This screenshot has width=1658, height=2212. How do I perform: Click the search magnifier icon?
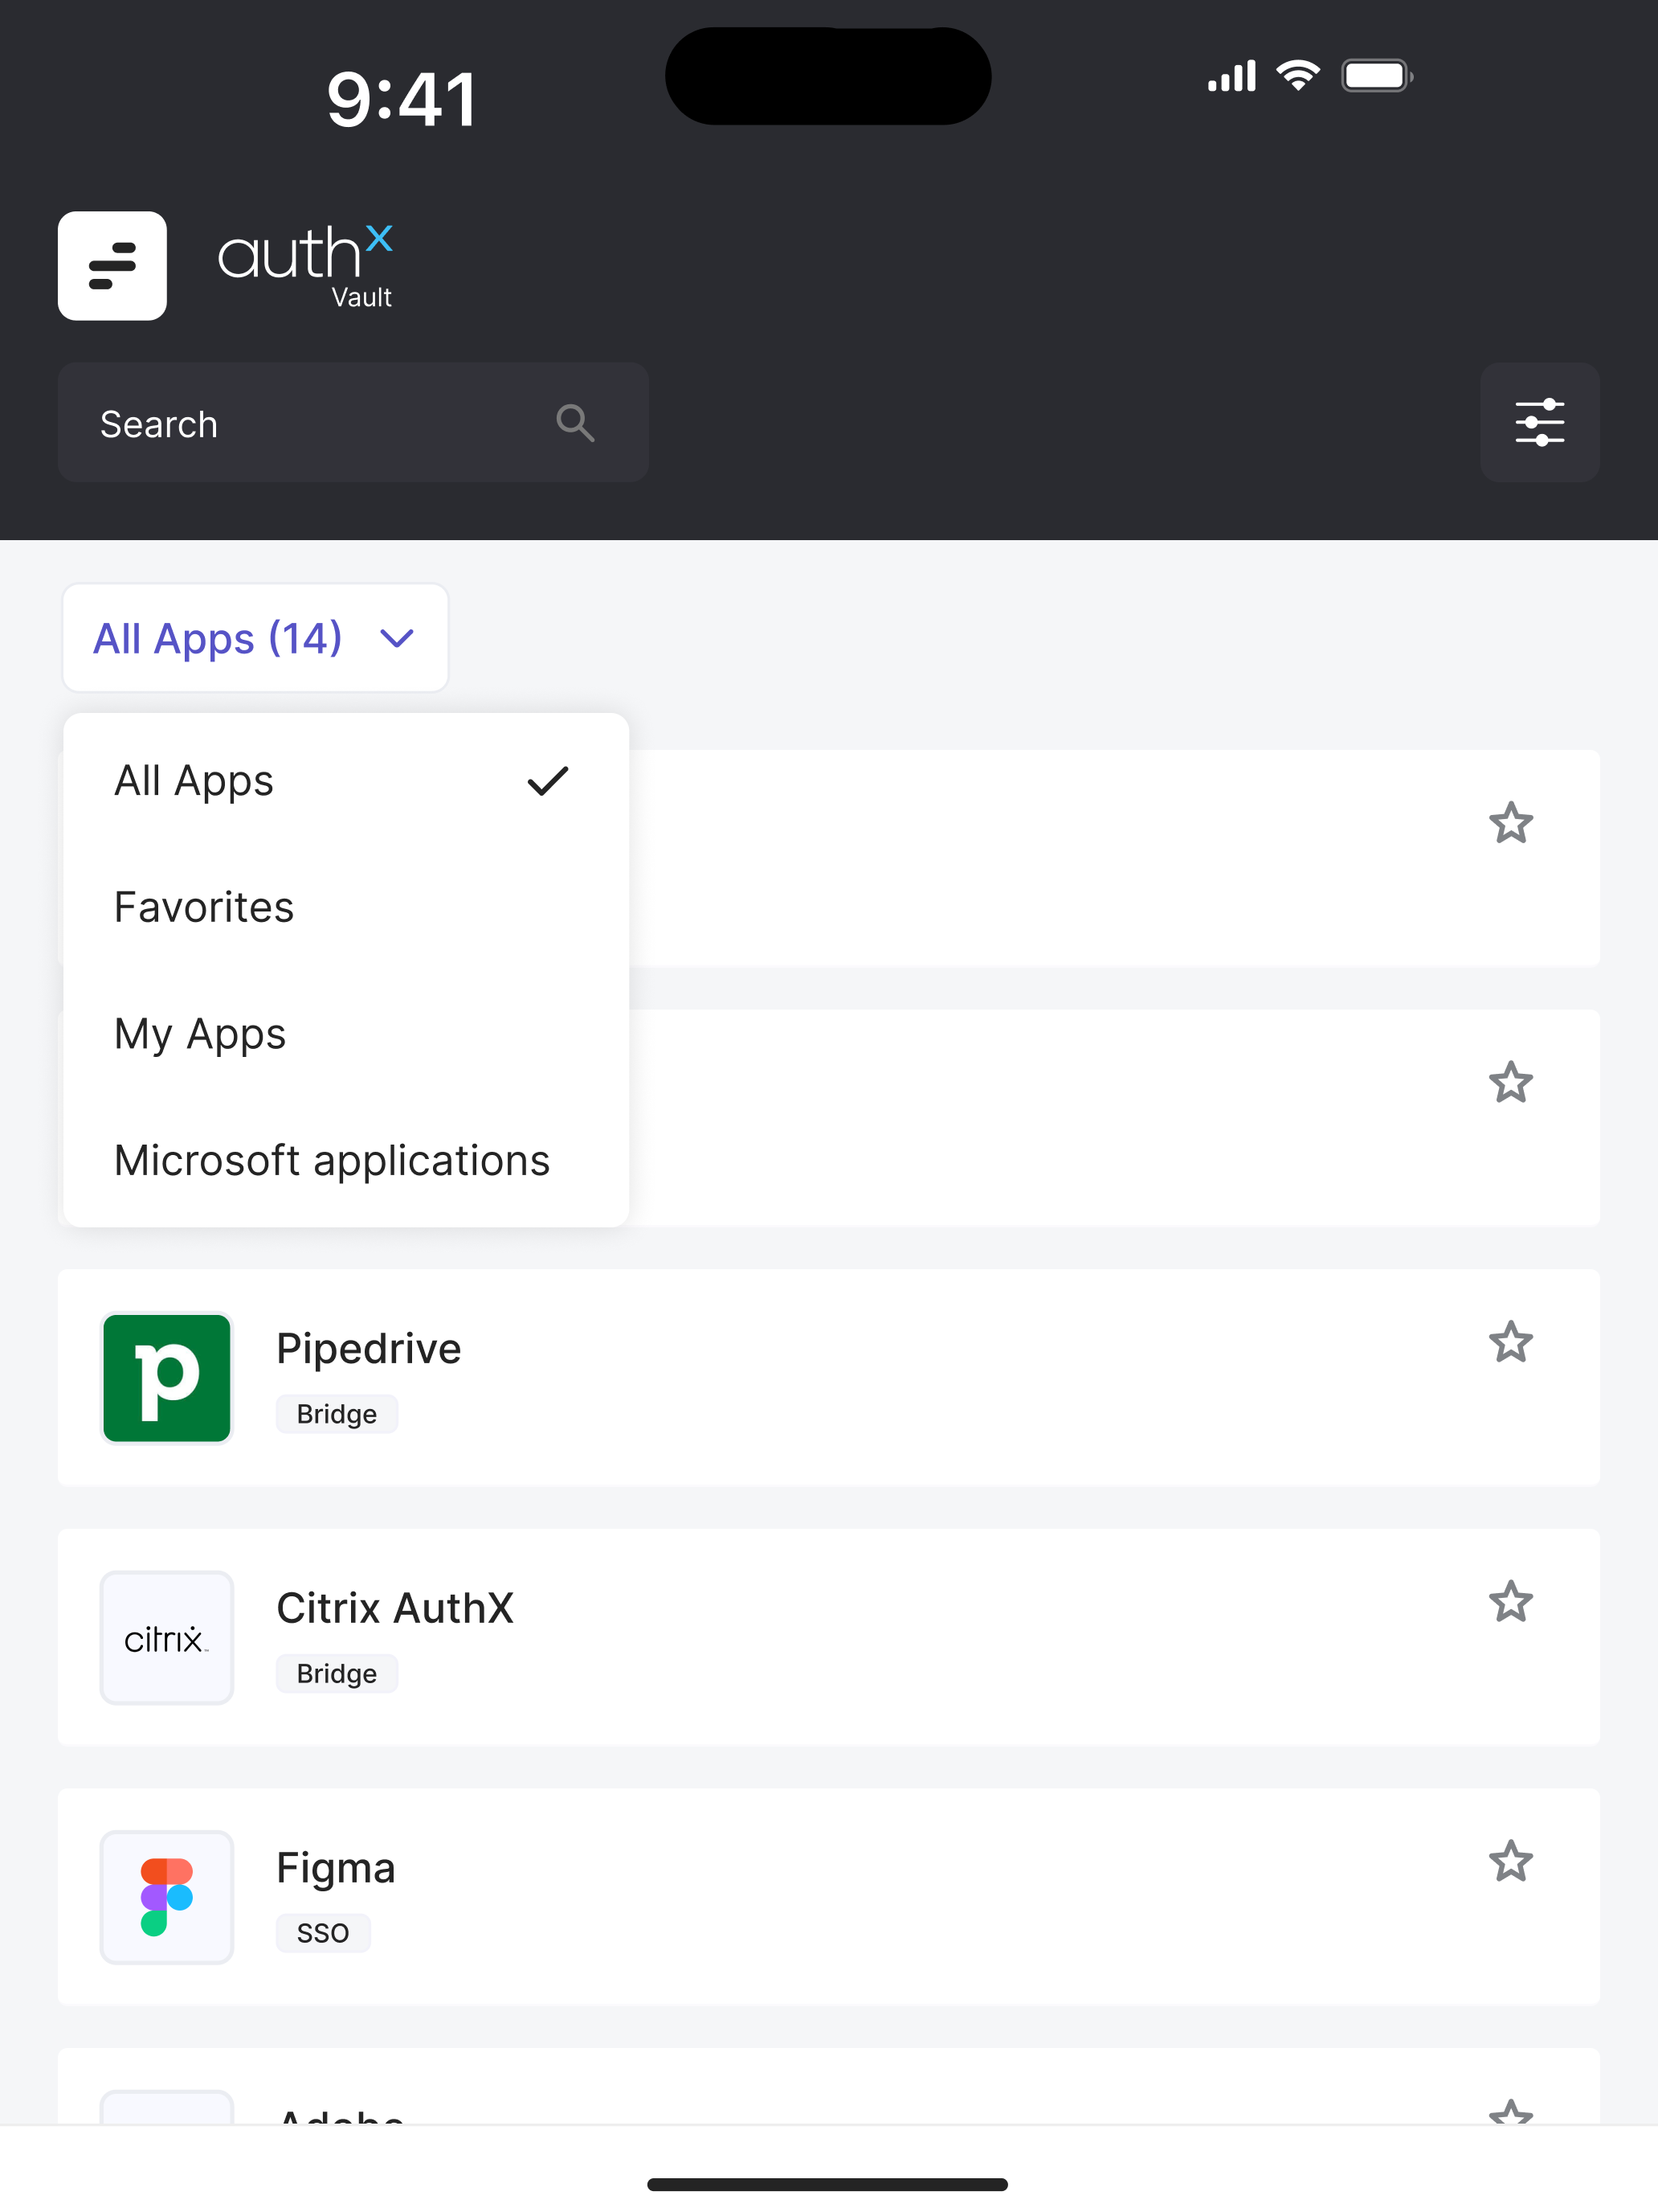coord(574,423)
